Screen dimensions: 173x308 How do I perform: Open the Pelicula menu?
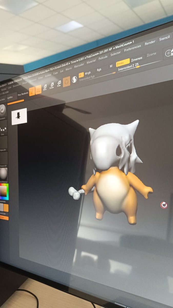pos(103,58)
